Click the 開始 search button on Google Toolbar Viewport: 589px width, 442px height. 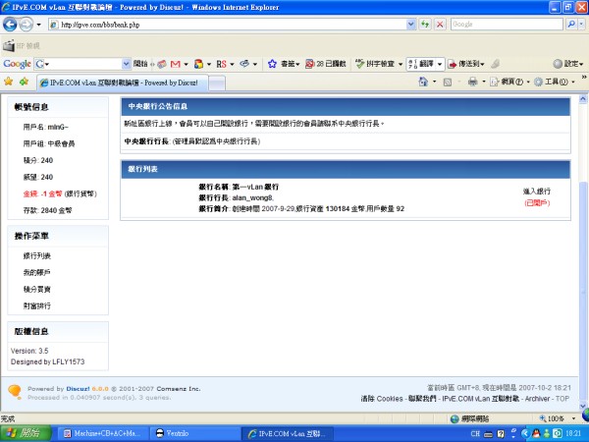(x=140, y=64)
